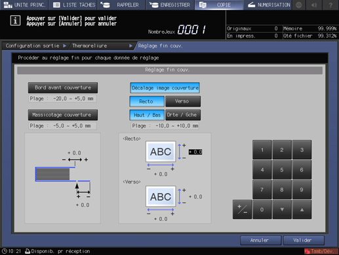Select Bord avant couverture button
The image size is (339, 255).
(63, 87)
